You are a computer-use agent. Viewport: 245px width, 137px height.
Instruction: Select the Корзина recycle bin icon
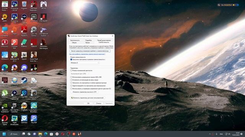(24, 5)
